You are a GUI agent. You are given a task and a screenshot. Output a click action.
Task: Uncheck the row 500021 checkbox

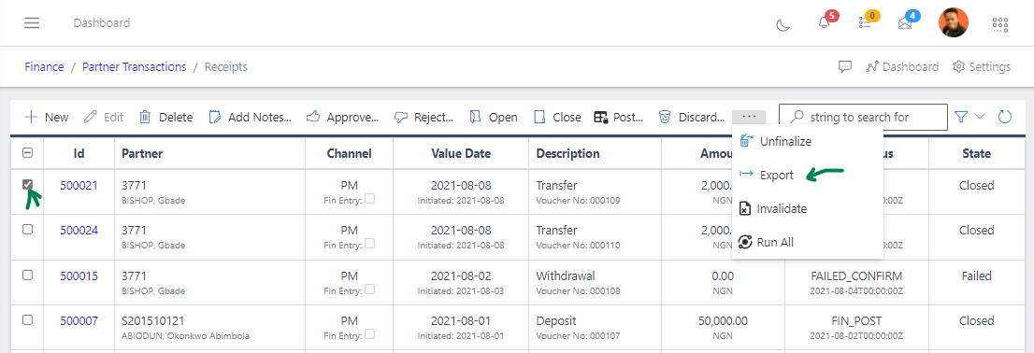coord(28,184)
